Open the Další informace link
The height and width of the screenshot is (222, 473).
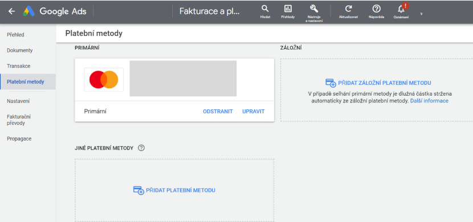click(x=429, y=101)
